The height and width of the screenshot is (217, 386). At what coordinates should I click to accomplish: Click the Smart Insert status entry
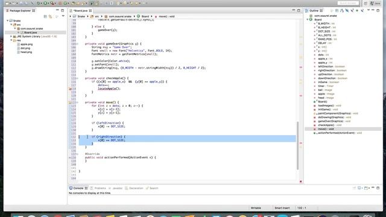[x=282, y=208]
